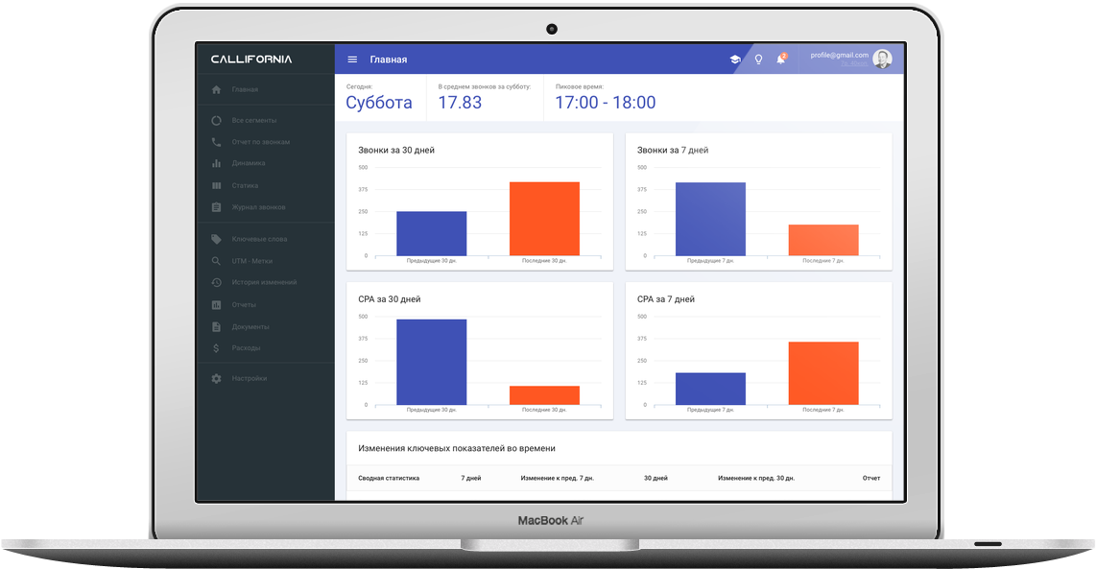The image size is (1096, 569).
Task: Open notifications bell with badge
Action: [781, 59]
